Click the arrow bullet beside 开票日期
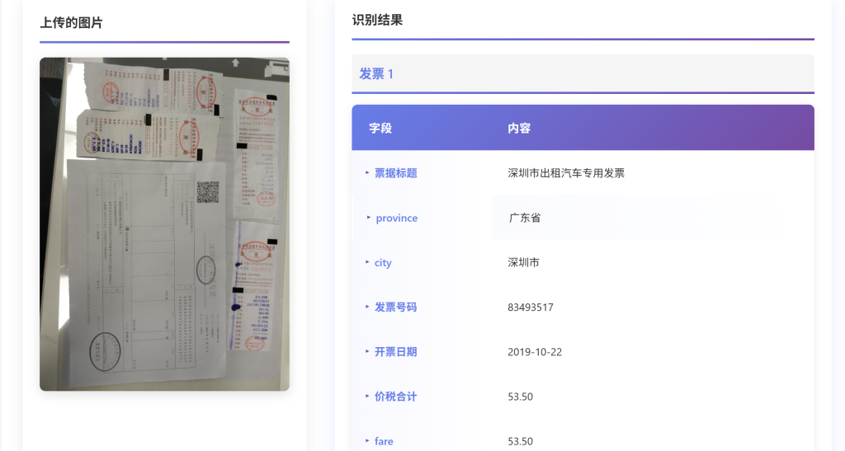 (367, 351)
